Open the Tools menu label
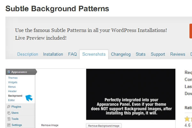Screen dimensions: 192x128 [x=15, y=119]
